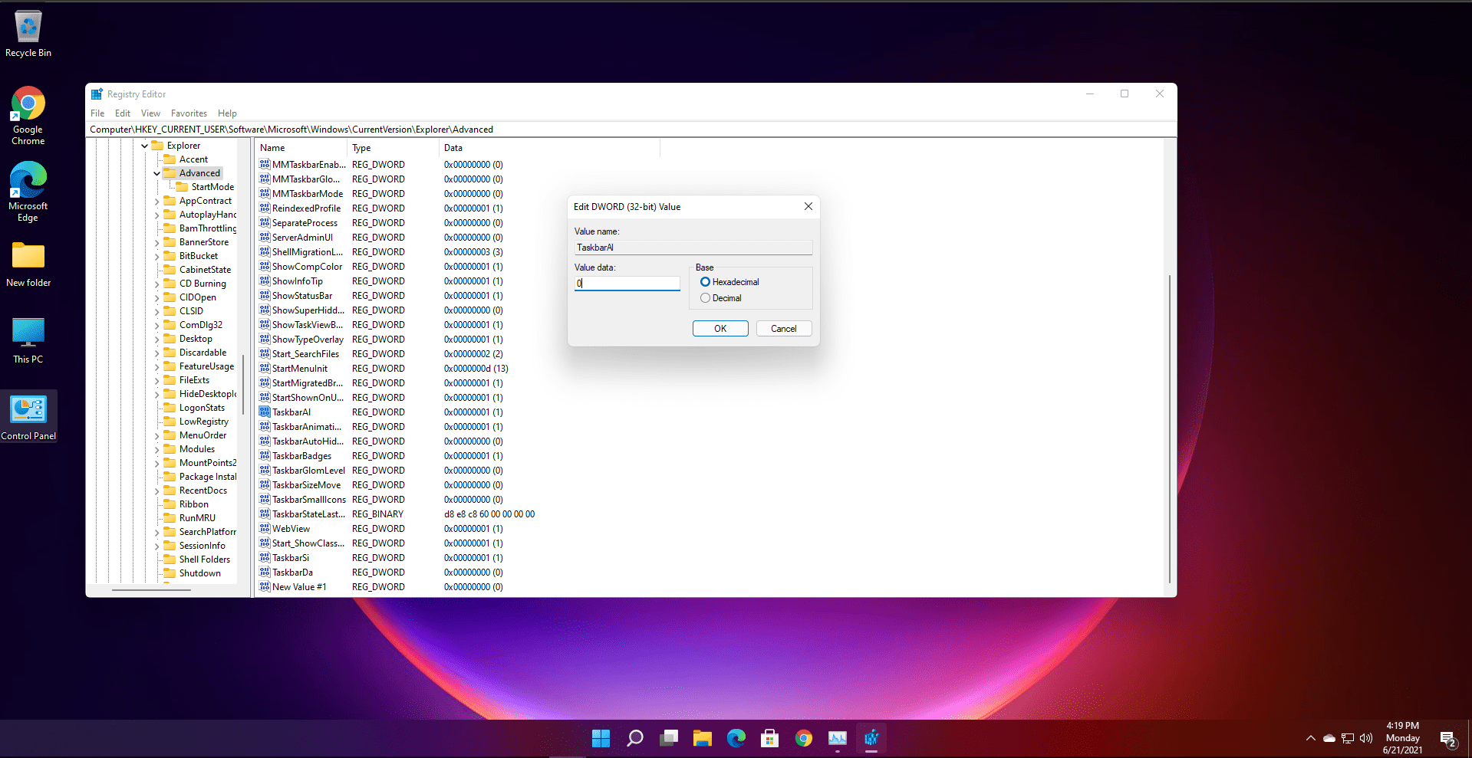Screen dimensions: 1472x758
Task: Collapse the Advanced tree node
Action: pos(156,172)
